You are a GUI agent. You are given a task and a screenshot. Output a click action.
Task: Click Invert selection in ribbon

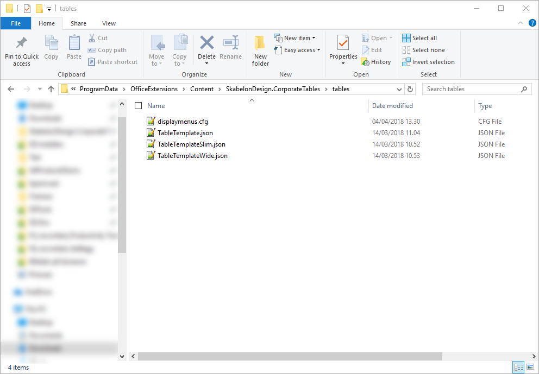point(428,62)
